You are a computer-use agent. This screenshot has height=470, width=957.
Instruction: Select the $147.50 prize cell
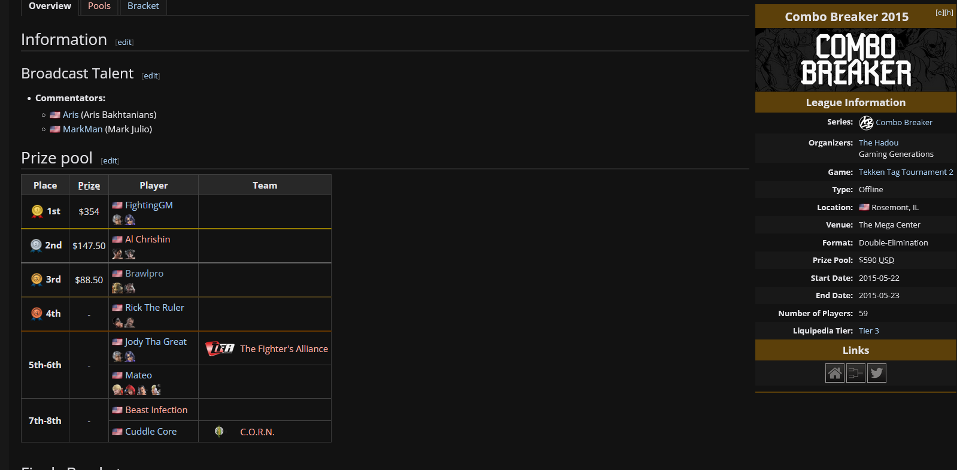click(89, 246)
